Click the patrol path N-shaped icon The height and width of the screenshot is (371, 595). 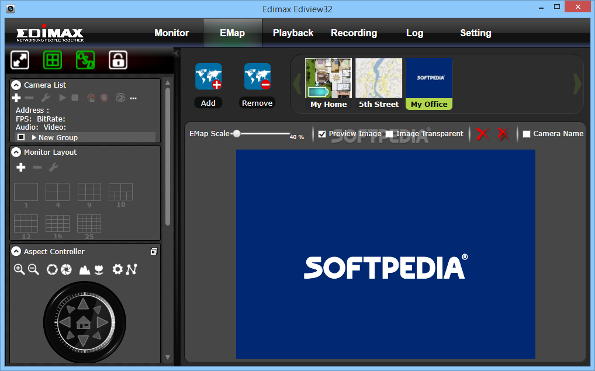(132, 269)
